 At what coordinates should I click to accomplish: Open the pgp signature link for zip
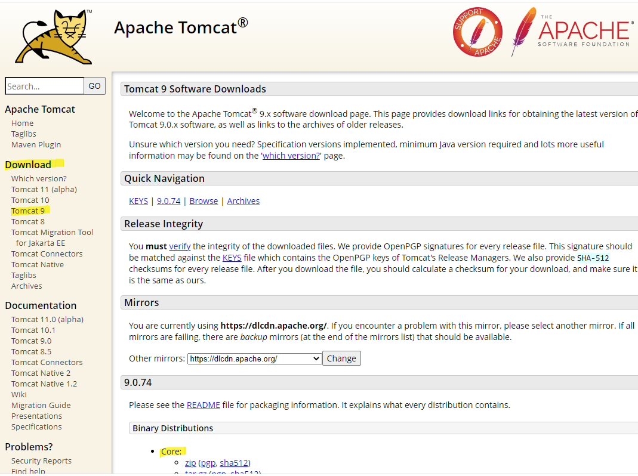[x=208, y=463]
